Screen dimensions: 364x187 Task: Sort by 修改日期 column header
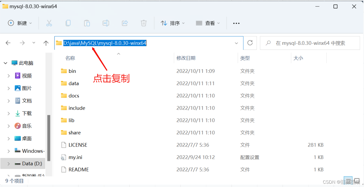(x=186, y=58)
